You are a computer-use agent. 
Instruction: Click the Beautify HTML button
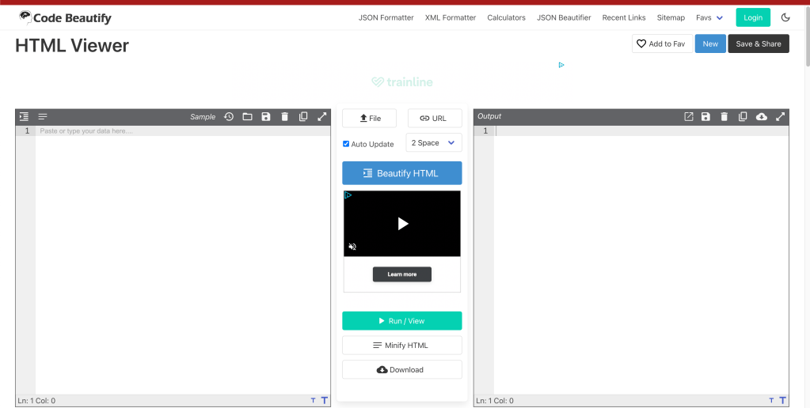pyautogui.click(x=402, y=173)
